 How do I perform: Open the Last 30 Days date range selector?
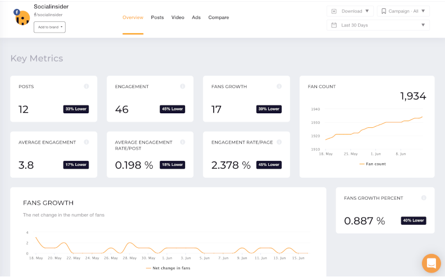pos(378,25)
